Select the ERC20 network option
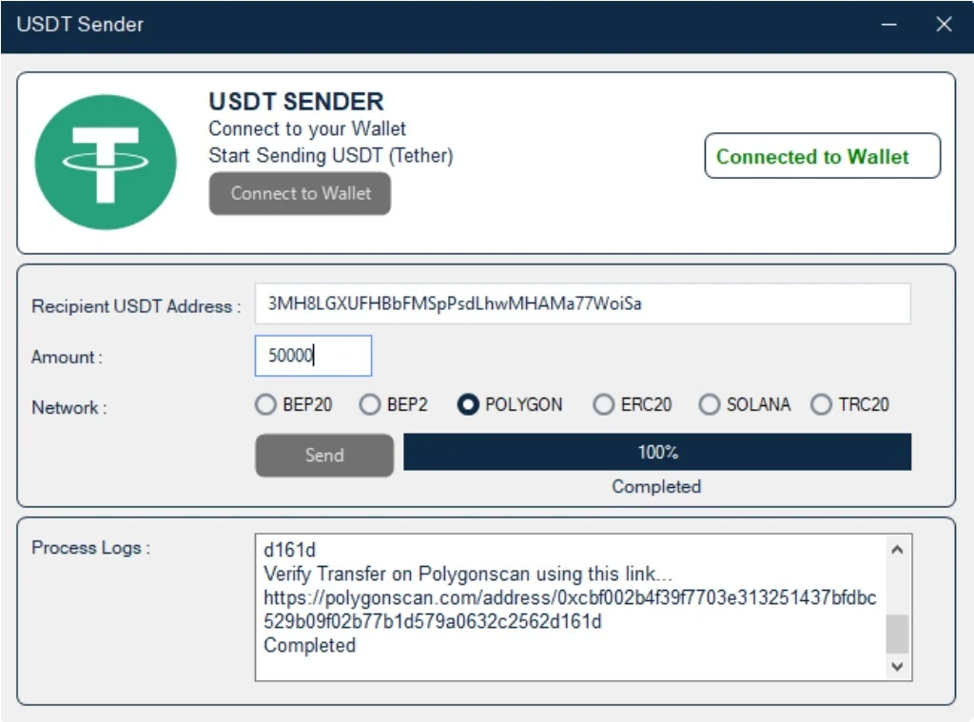974x722 pixels. (633, 404)
